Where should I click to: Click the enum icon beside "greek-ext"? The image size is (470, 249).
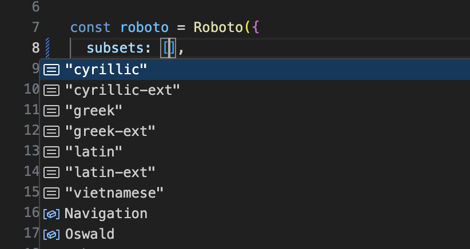(x=51, y=131)
